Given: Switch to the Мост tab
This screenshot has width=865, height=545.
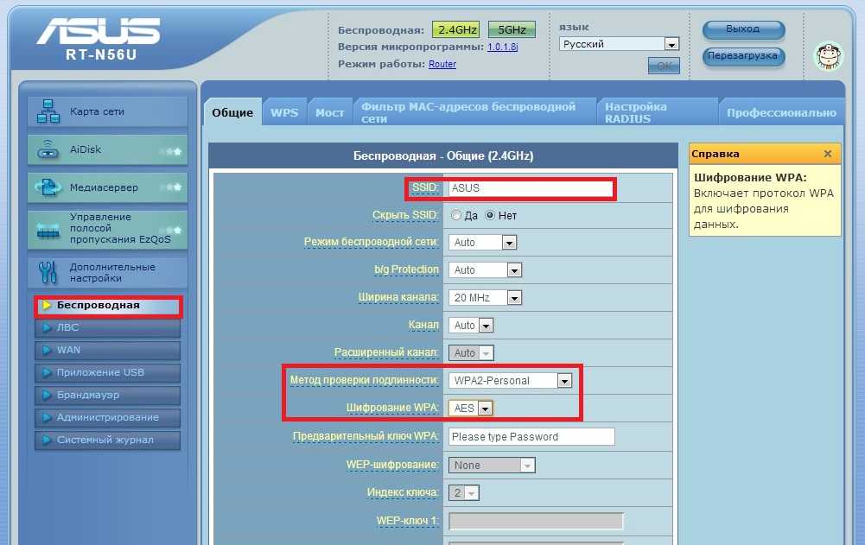Looking at the screenshot, I should [x=329, y=112].
